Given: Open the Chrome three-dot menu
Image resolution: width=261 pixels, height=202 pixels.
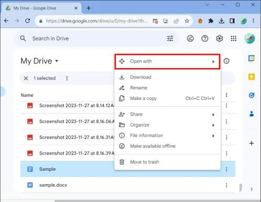Looking at the screenshot, I should tap(253, 21).
